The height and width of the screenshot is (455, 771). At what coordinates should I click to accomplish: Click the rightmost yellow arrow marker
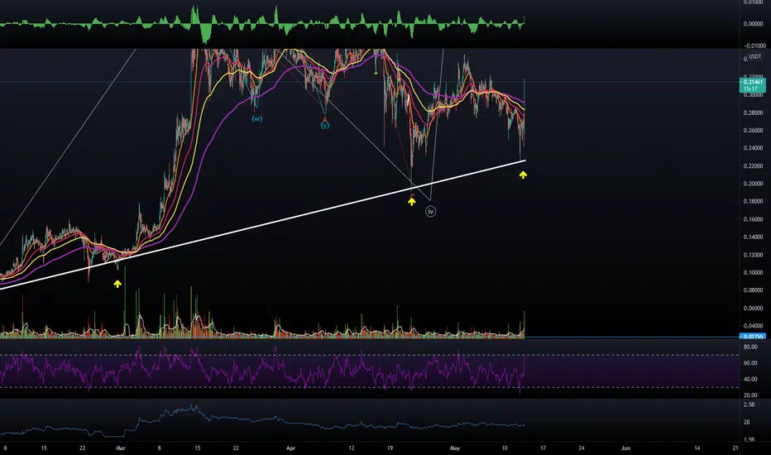523,175
